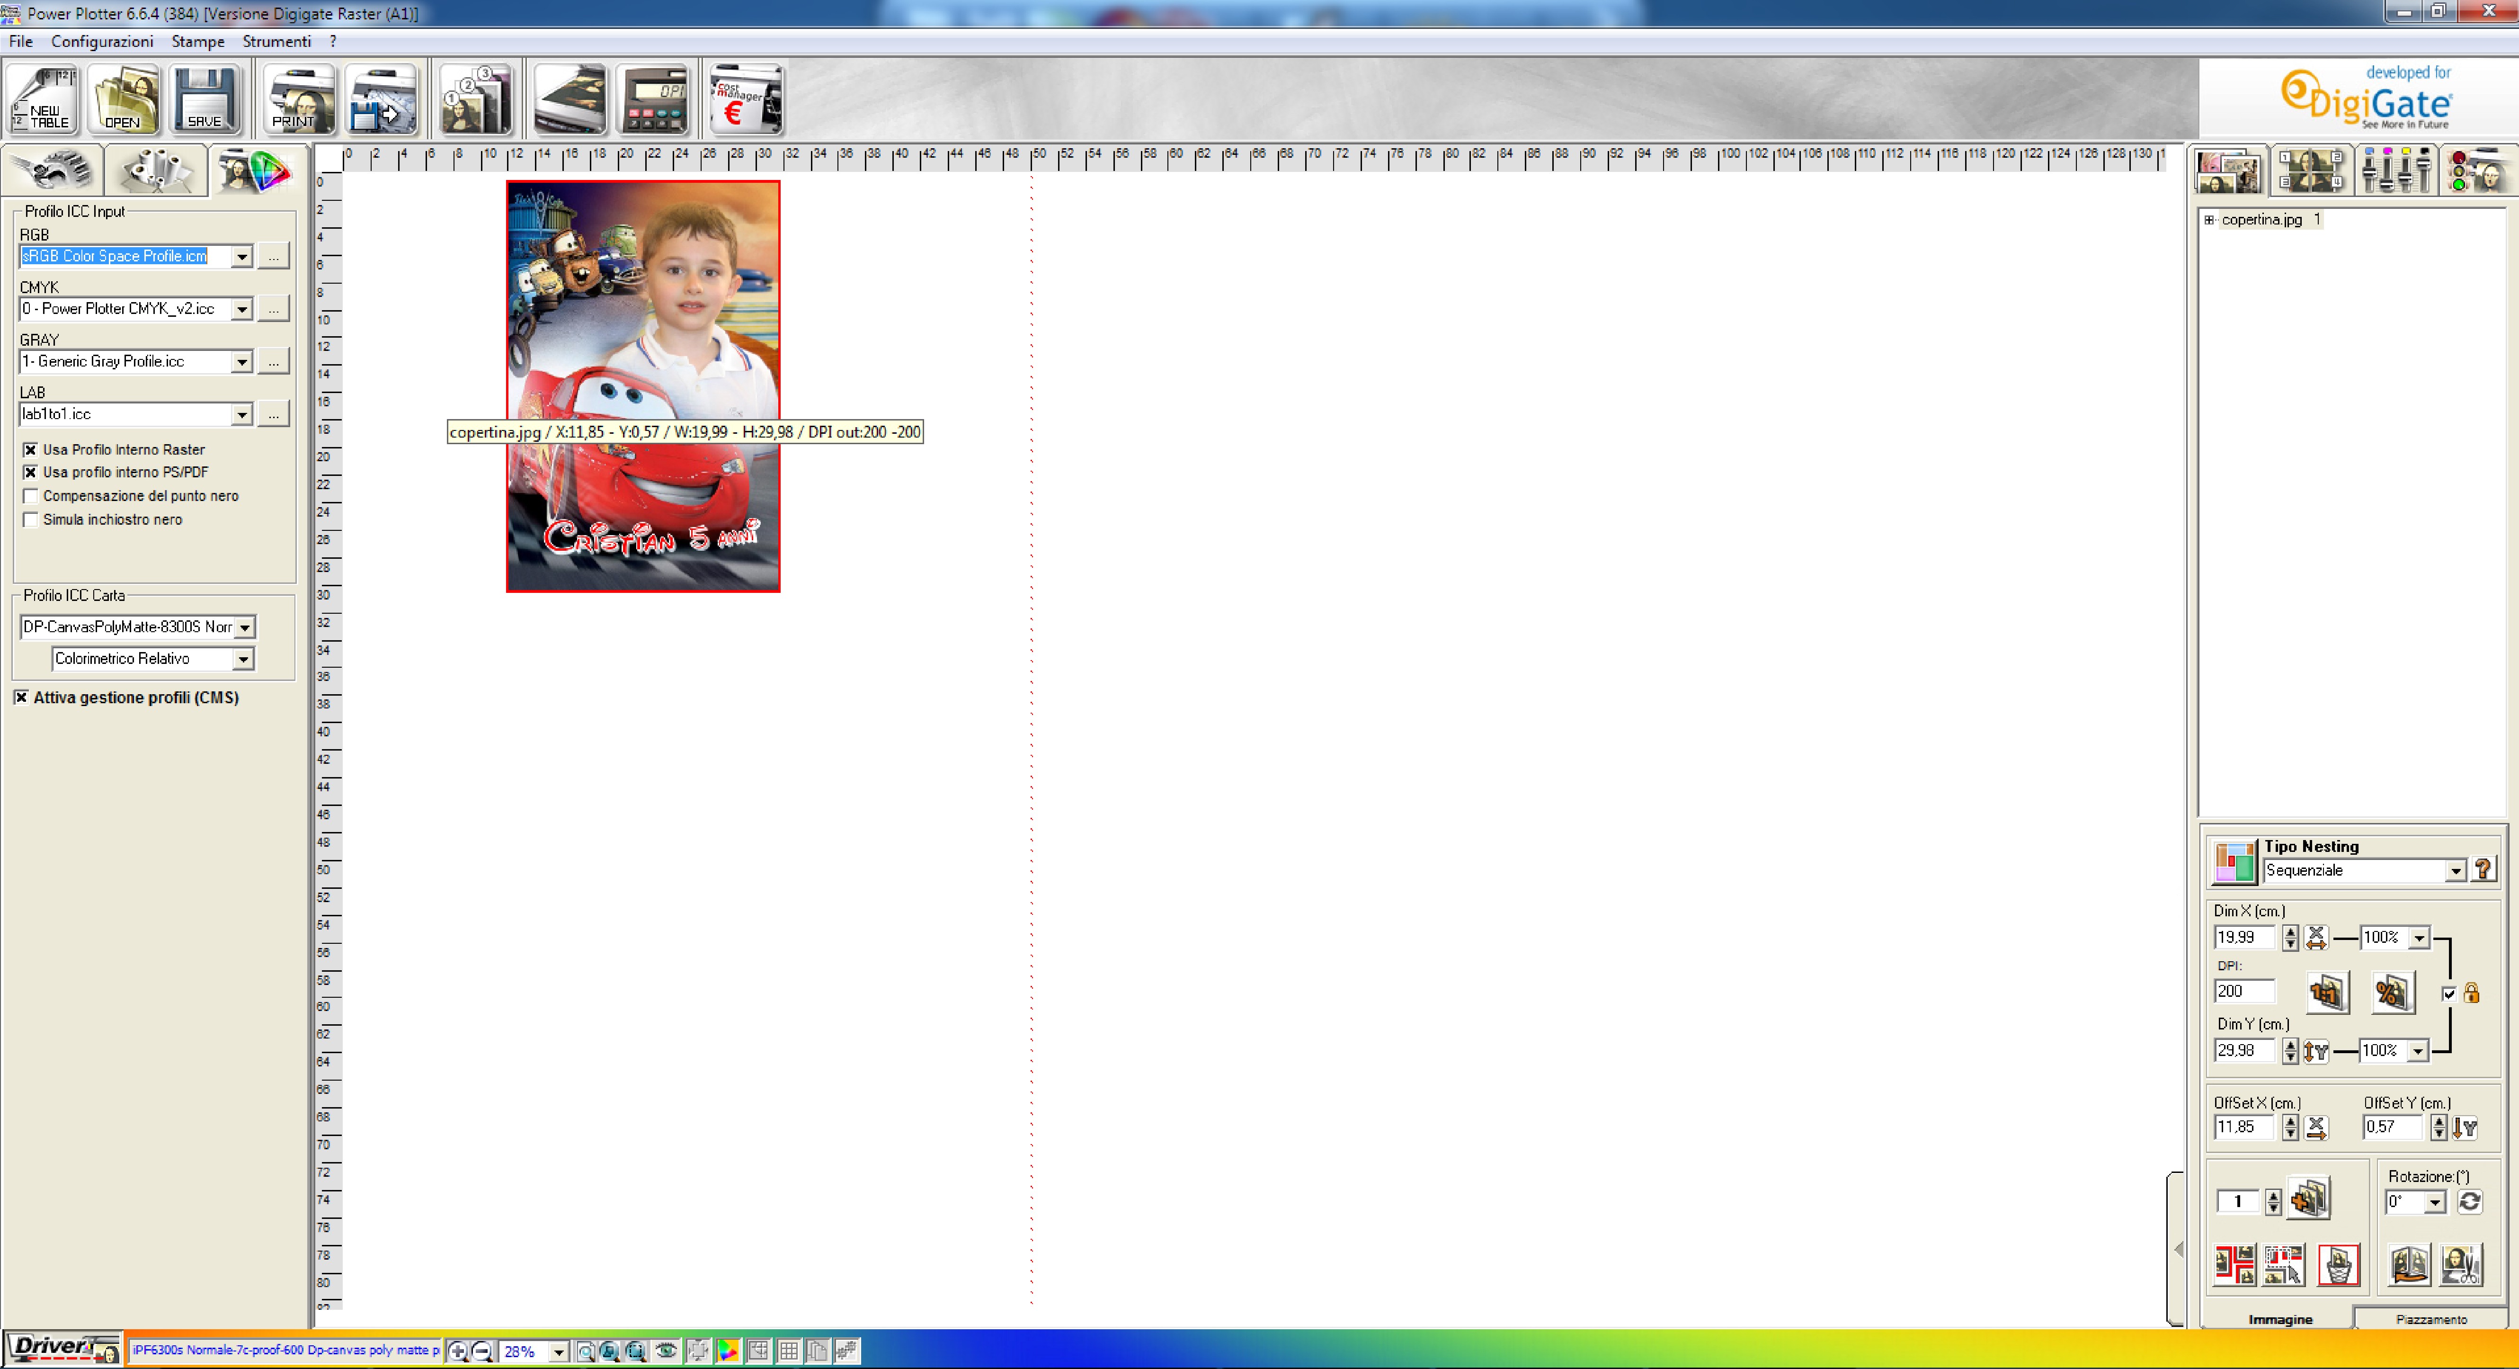Click the add copies plus icon

2309,1199
